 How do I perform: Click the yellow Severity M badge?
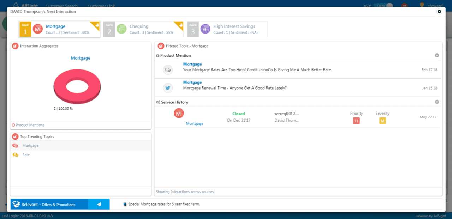click(382, 121)
